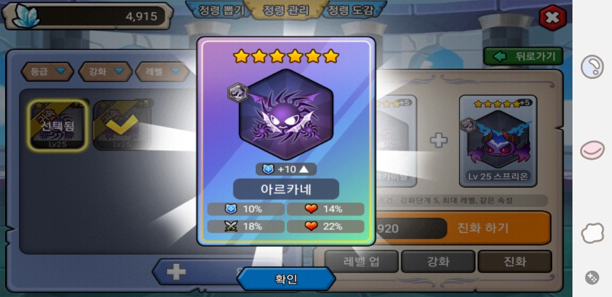Viewport: 612px width, 297px height.
Task: Click the green 뒤로가기 back button
Action: click(x=523, y=57)
